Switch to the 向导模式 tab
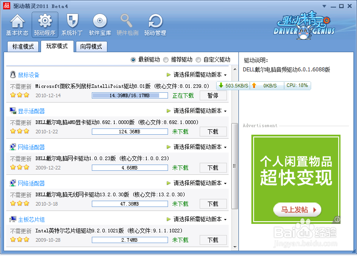The image size is (357, 256). click(91, 46)
